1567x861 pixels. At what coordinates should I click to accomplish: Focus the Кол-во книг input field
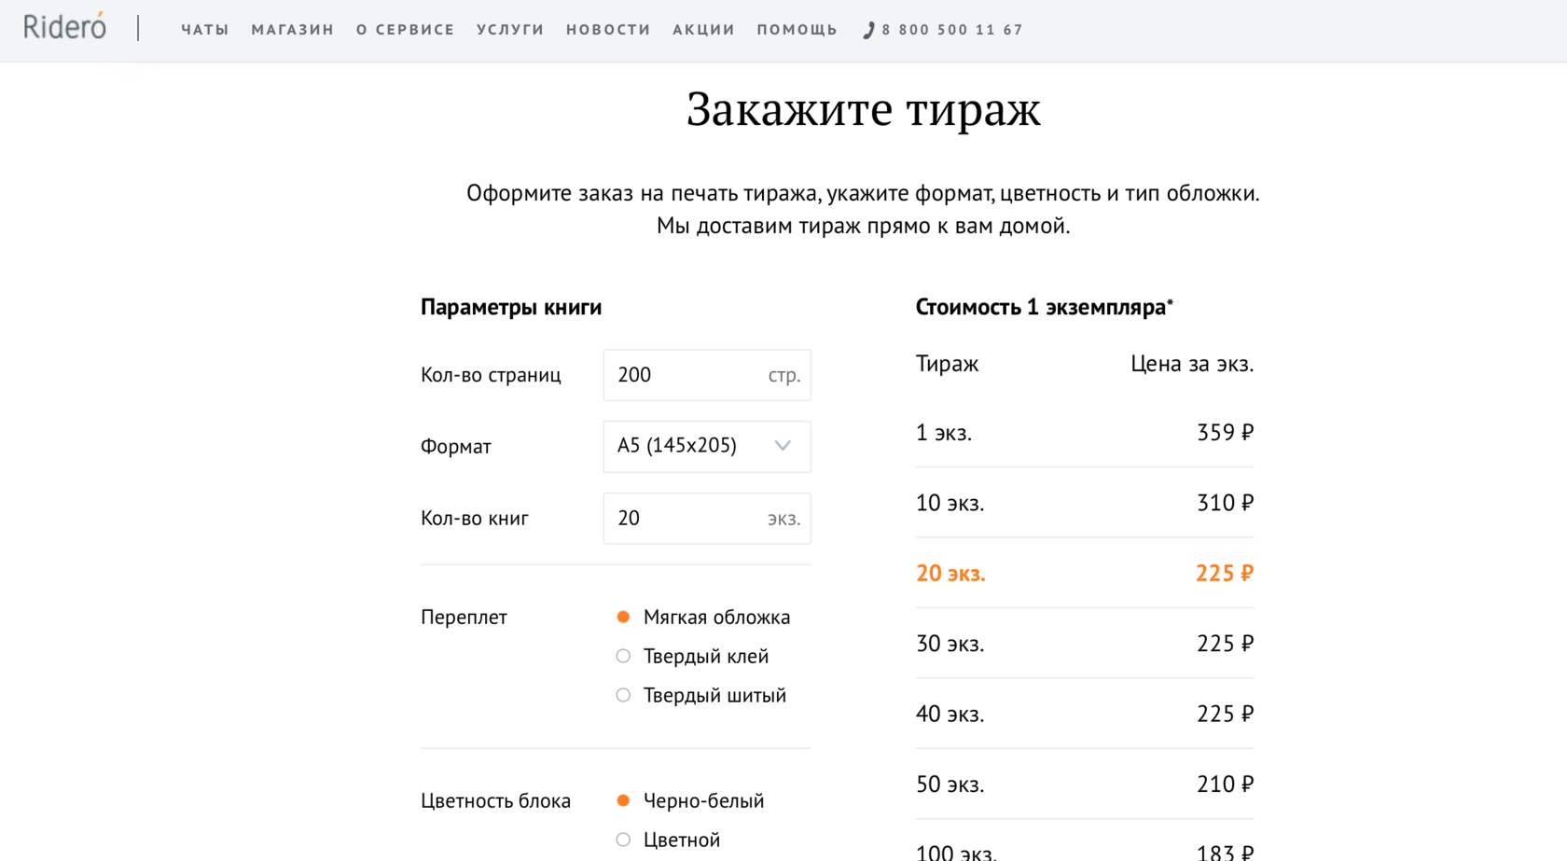click(707, 519)
